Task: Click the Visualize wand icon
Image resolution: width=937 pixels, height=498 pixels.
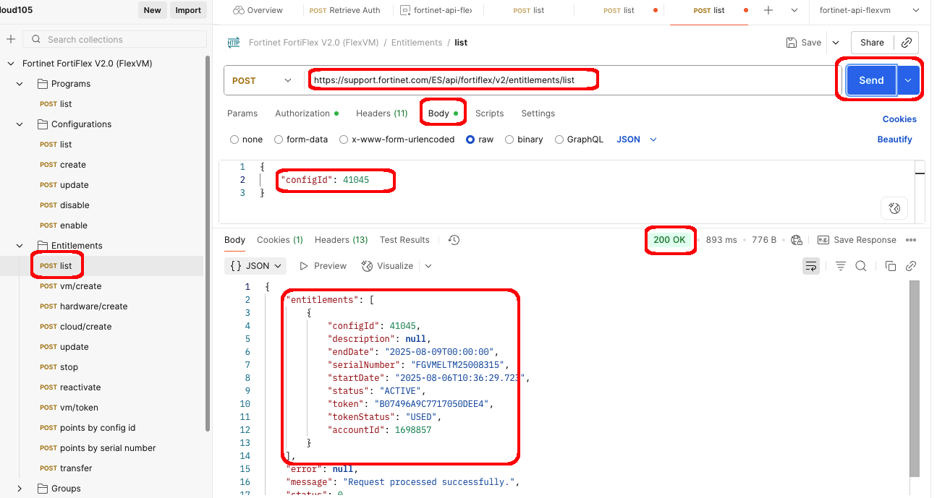Action: pos(367,266)
